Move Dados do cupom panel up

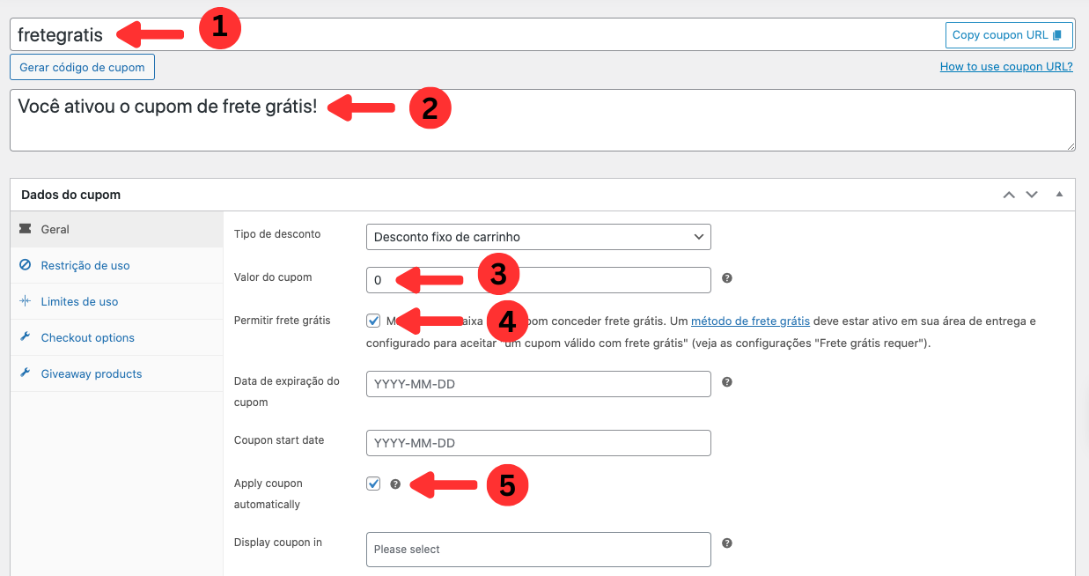click(x=1009, y=195)
